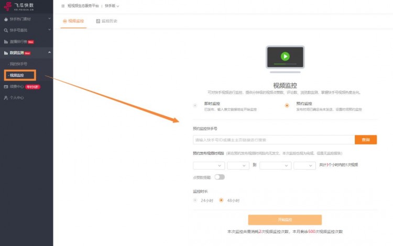Click the 年付6折 badge
393x246 pixels.
pyautogui.click(x=33, y=87)
